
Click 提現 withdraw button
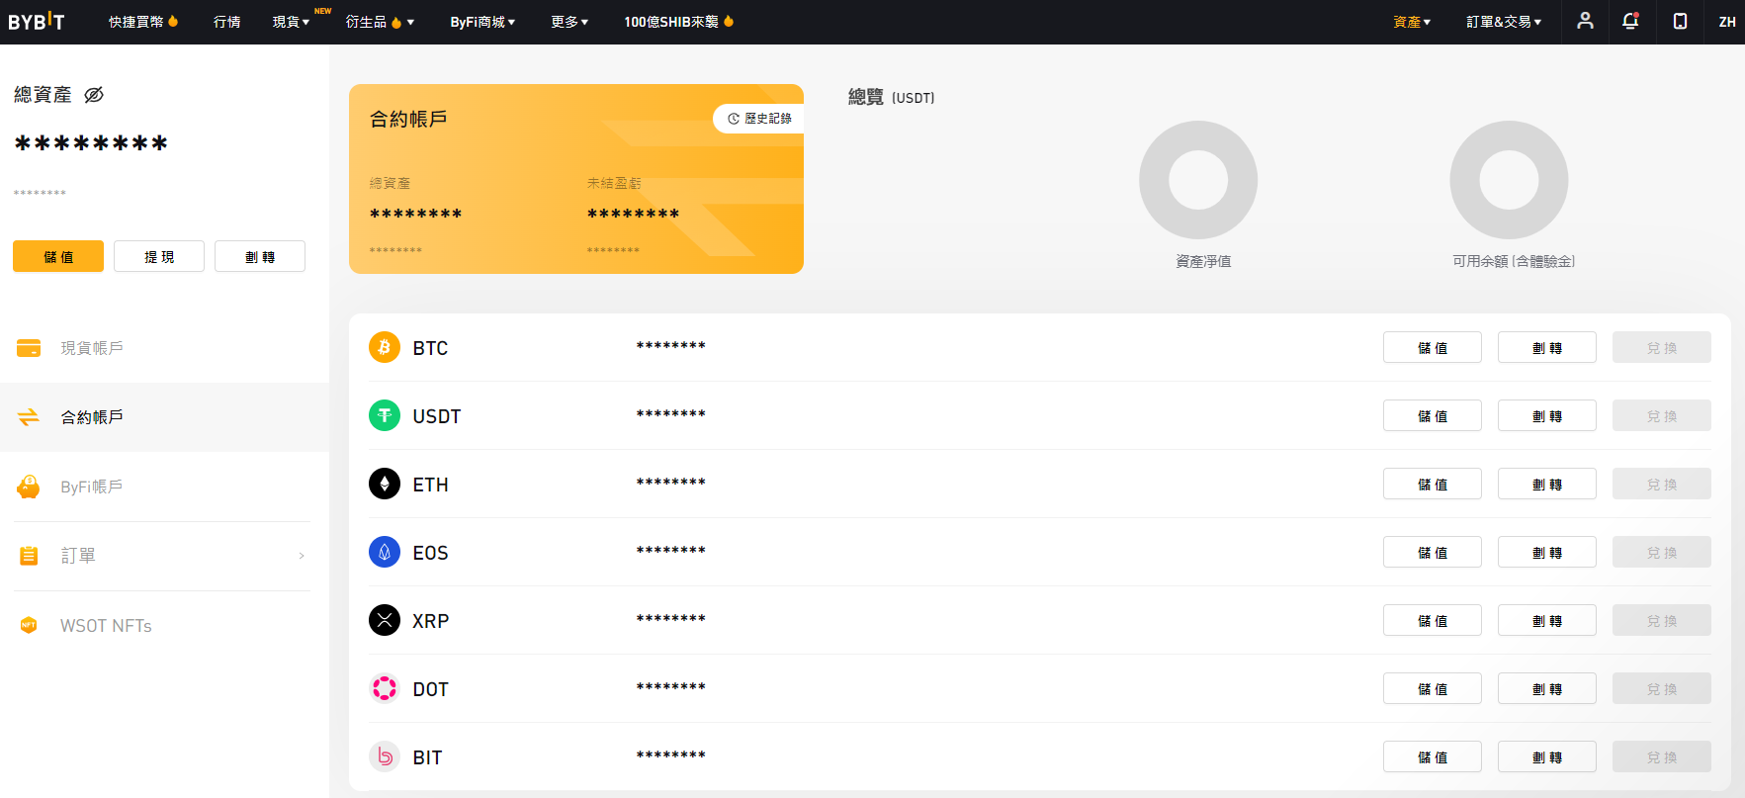click(159, 256)
